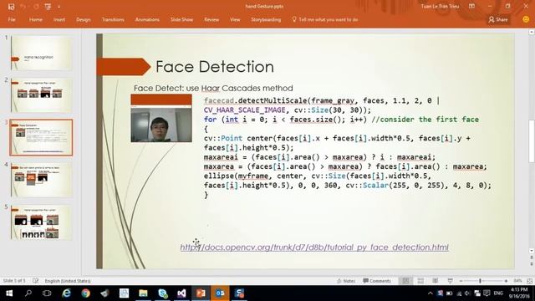Switch to the Insert ribbon tab
This screenshot has height=301, width=535.
[59, 19]
